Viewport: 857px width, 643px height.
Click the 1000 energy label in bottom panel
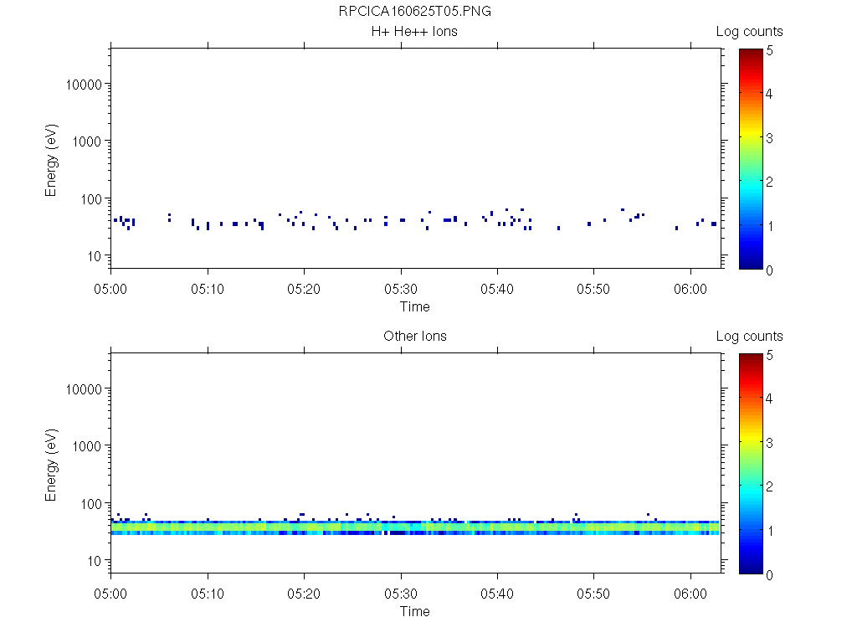pos(87,446)
